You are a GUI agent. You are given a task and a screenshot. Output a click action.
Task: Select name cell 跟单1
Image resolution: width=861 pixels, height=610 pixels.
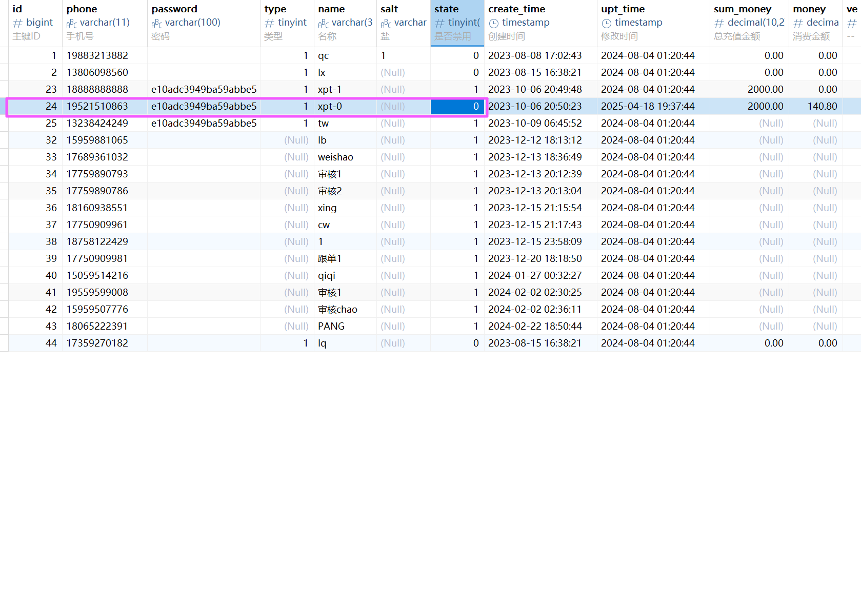(345, 258)
